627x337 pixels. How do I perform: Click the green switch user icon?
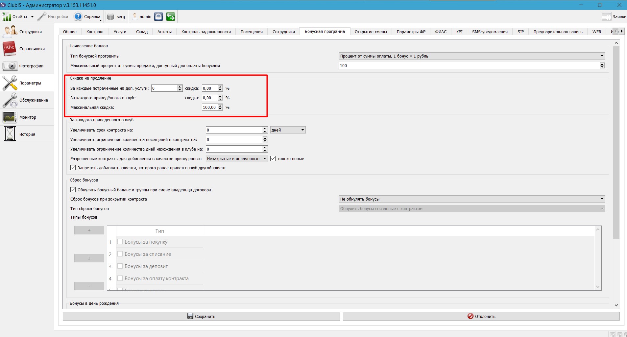[x=171, y=16]
